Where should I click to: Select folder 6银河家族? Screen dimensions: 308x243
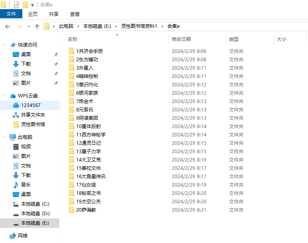87,93
